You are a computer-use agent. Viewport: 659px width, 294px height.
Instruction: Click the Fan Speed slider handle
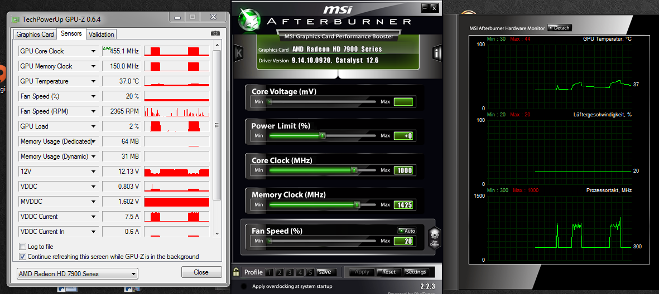click(x=270, y=241)
